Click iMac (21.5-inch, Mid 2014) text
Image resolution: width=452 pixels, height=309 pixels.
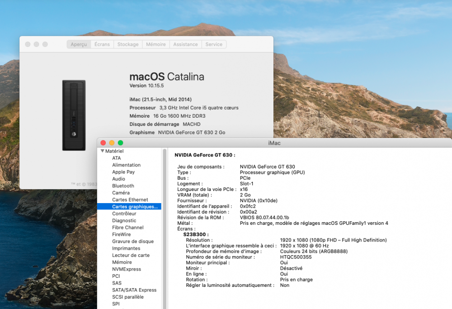point(160,100)
